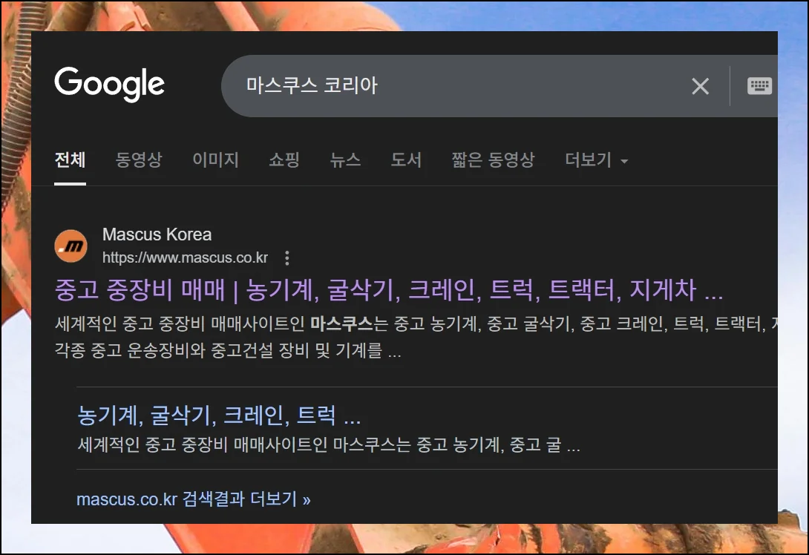
Task: Open the 중고 중장비 매매 result title
Action: [x=389, y=290]
